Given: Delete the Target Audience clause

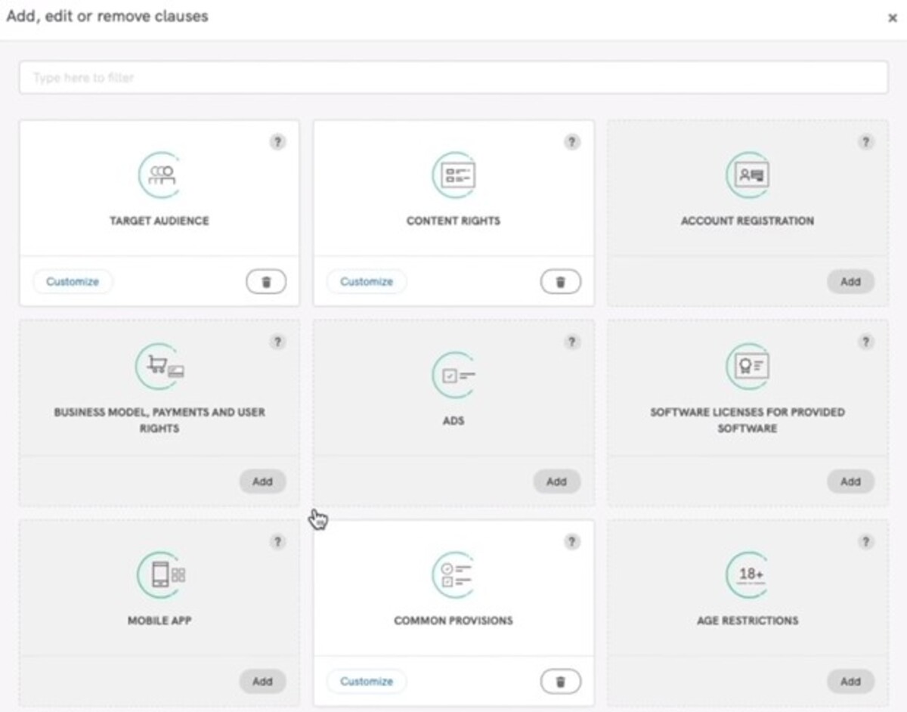Looking at the screenshot, I should click(x=266, y=282).
